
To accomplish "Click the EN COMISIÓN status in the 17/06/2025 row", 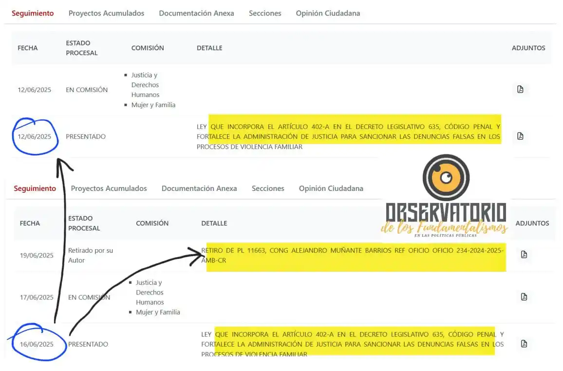I will pyautogui.click(x=89, y=297).
